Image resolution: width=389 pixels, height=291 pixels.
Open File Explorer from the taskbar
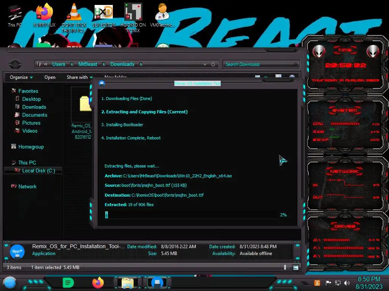coord(128,283)
